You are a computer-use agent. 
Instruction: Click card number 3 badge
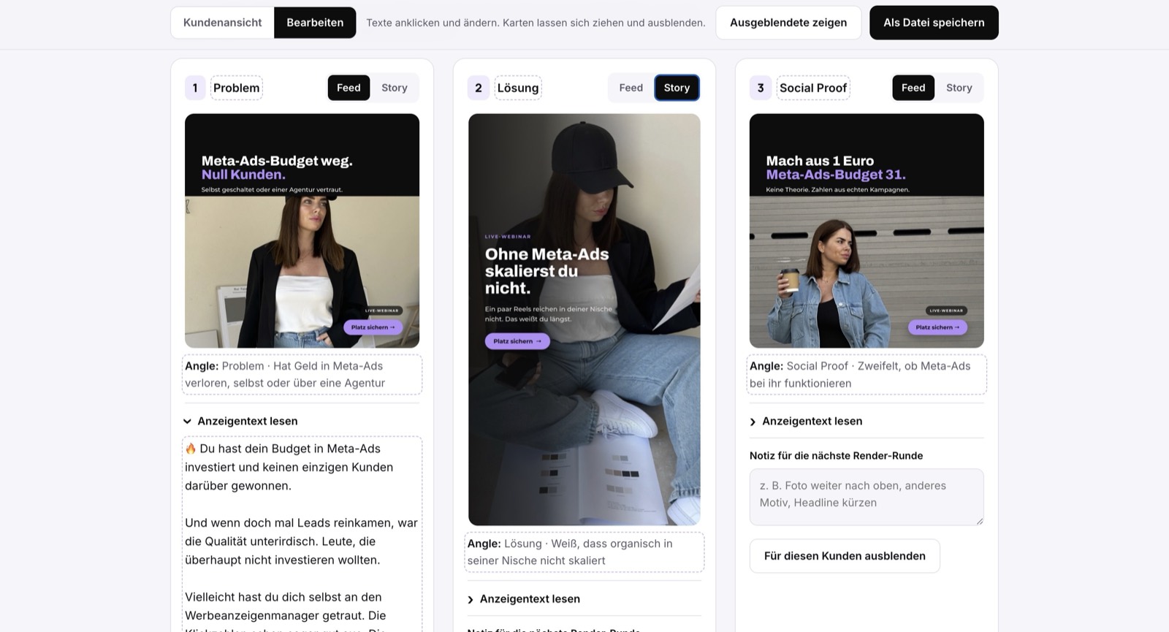click(760, 88)
